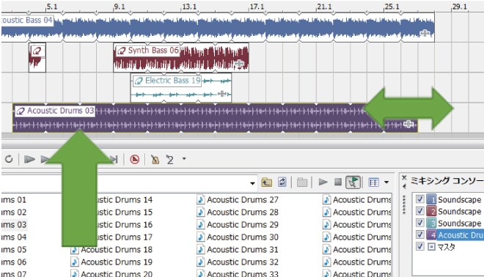Click the ミキシング コンソール panel title
This screenshot has height=277, width=484.
coord(447,181)
